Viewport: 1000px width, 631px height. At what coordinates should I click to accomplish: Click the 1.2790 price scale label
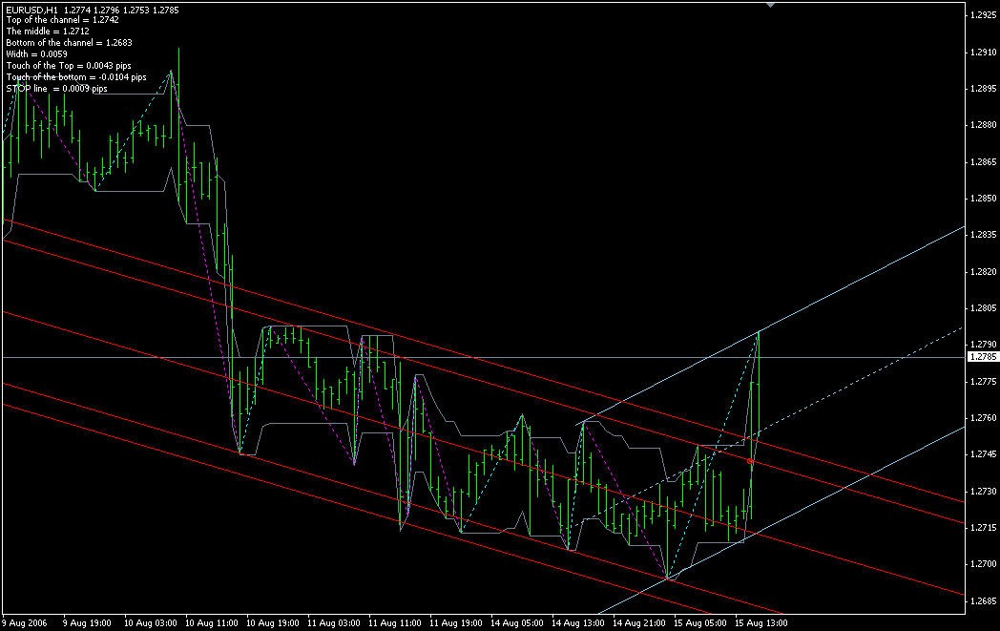[x=983, y=345]
